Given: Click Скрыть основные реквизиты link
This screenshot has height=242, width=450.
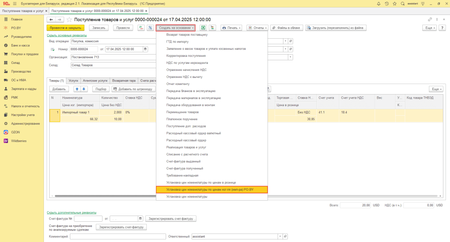Looking at the screenshot, I should [67, 35].
